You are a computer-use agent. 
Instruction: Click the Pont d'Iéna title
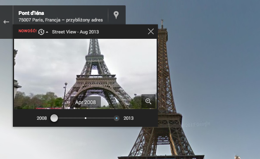pyautogui.click(x=31, y=13)
